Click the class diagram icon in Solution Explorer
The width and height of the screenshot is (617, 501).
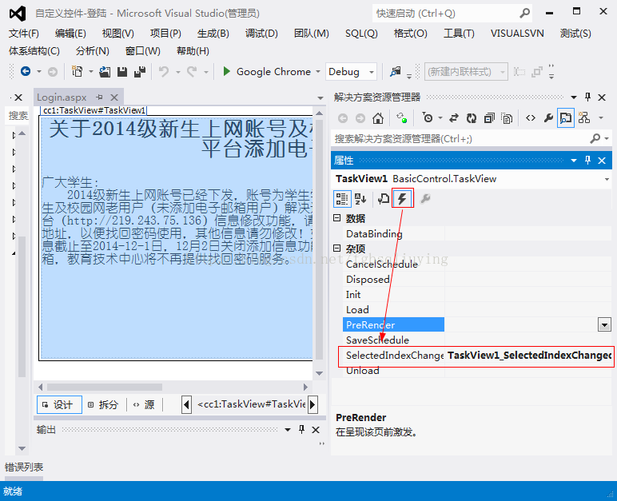click(584, 118)
